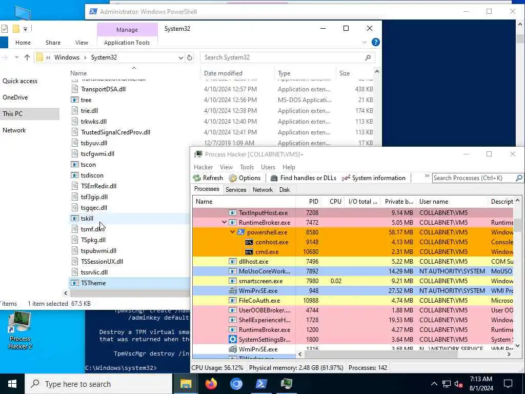Select the smartscreen.exe process row
The image size is (525, 394).
(353, 281)
